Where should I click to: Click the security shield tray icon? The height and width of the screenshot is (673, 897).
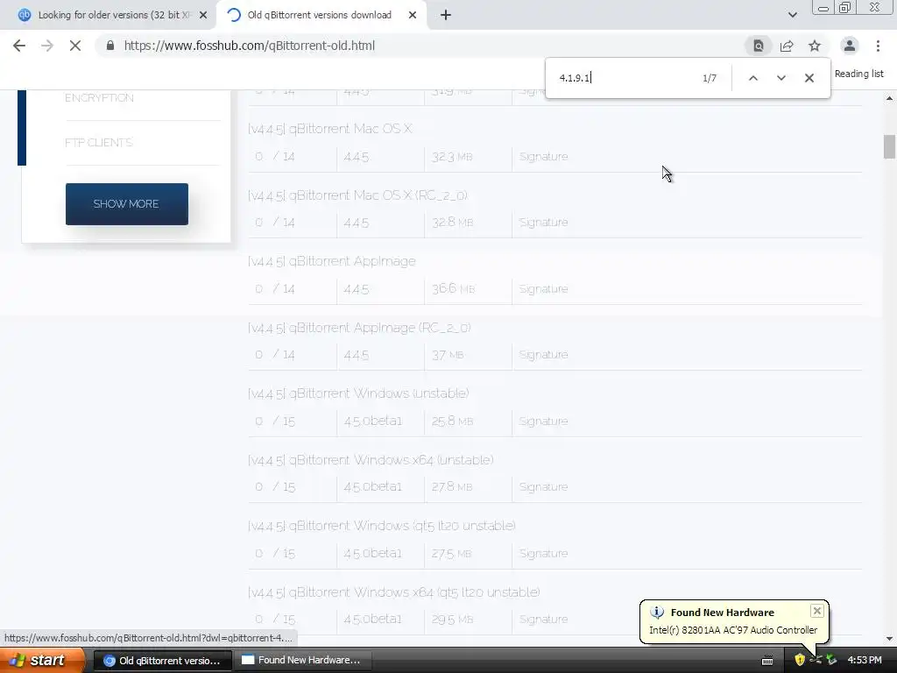[800, 660]
